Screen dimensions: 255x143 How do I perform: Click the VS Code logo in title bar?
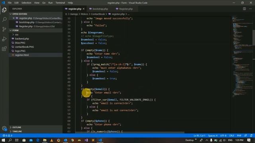point(3,3)
